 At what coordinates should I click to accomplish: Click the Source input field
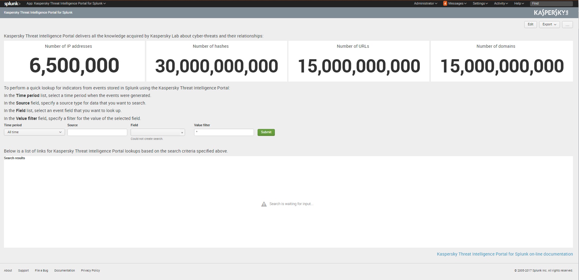coord(97,132)
